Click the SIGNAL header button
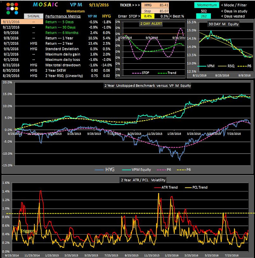Viewport: 255px width, 258px height. 34,16
